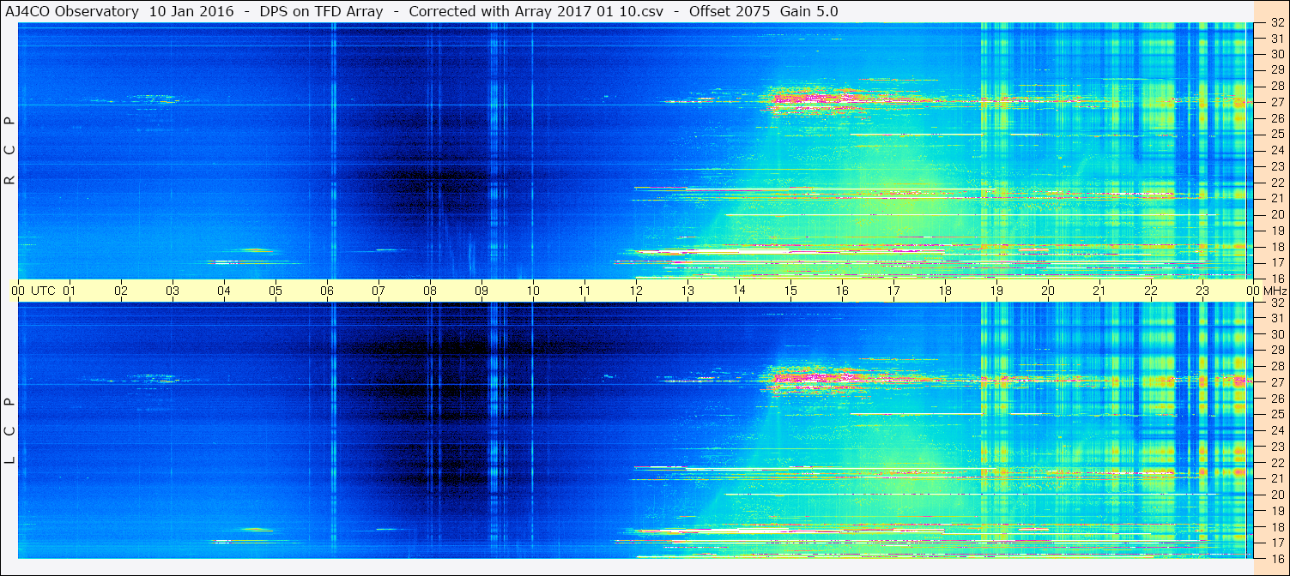Click the 06 hour mark on time axis
The width and height of the screenshot is (1290, 576).
coord(327,291)
